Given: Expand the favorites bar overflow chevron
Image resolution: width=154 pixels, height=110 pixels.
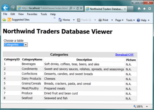Looking at the screenshot, I should click(x=55, y=18).
